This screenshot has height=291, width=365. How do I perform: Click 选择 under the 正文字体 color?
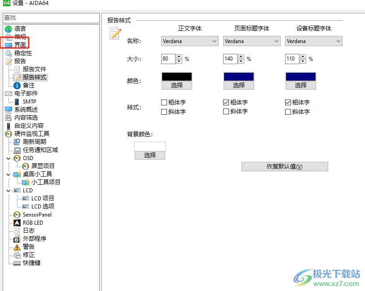177,85
